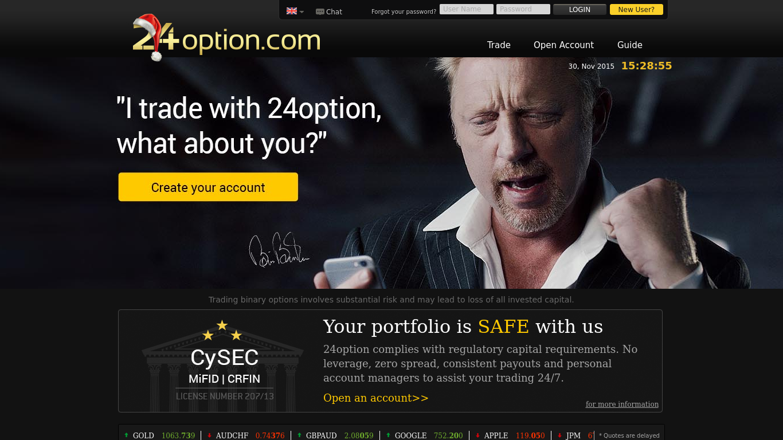Click the Open an account>> link

coord(376,398)
